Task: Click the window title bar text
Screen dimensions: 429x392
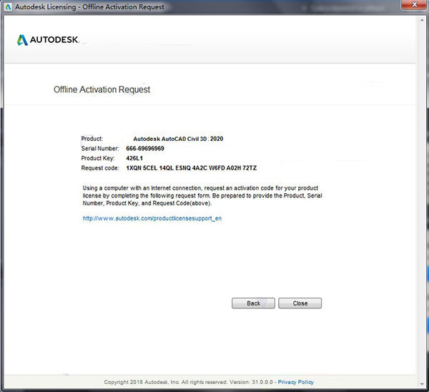Action: point(89,7)
